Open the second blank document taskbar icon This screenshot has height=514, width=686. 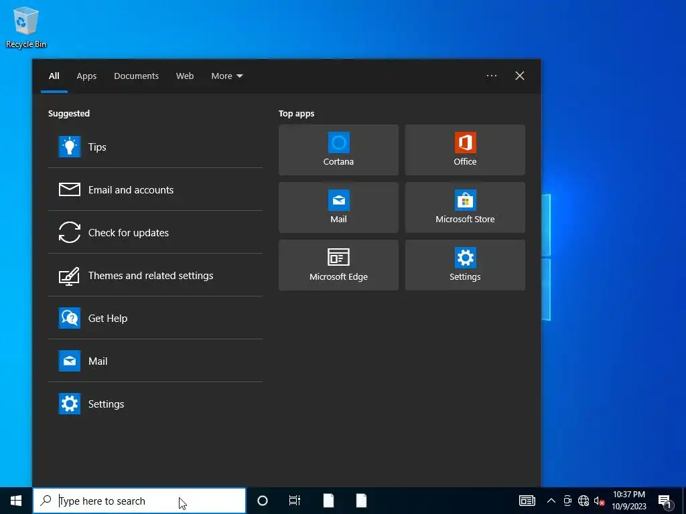(x=361, y=501)
